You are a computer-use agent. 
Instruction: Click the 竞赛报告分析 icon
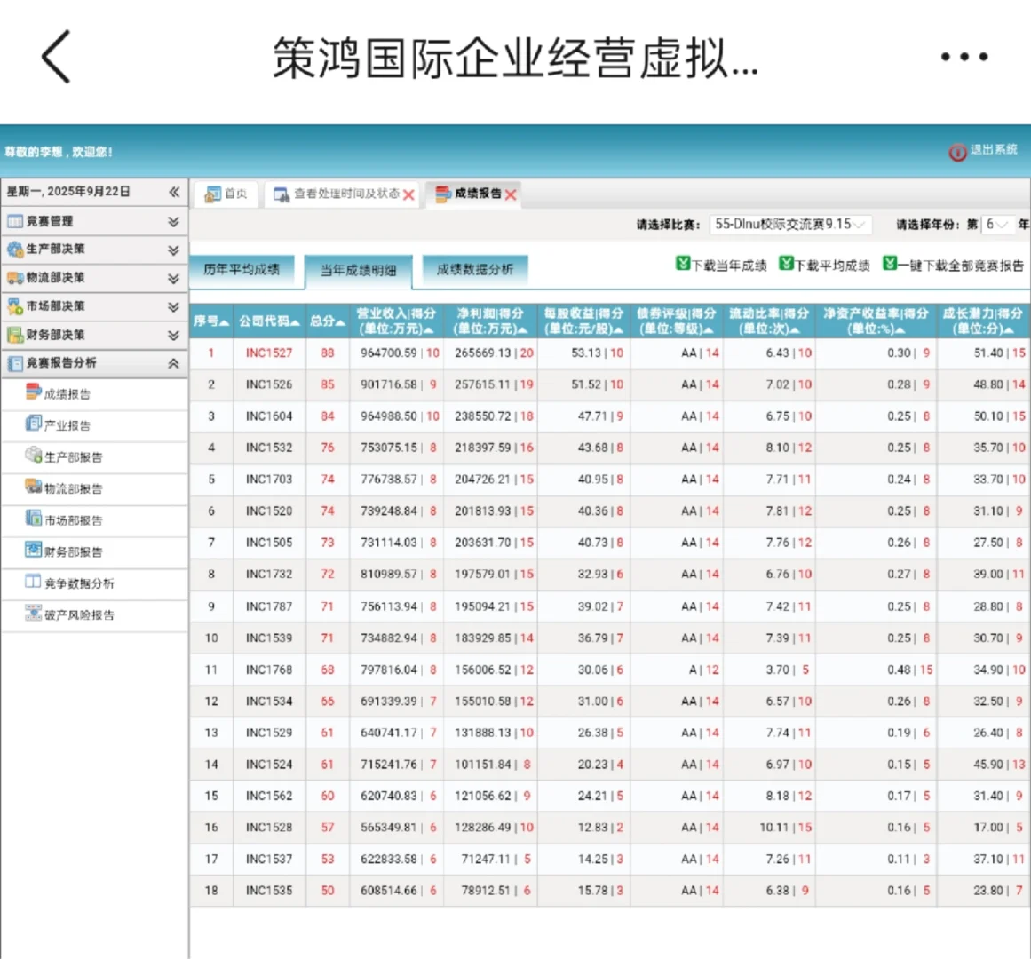pos(14,363)
